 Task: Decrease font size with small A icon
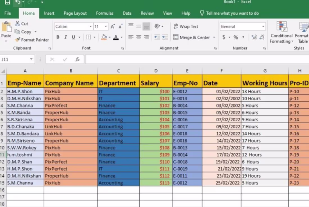click(x=121, y=26)
